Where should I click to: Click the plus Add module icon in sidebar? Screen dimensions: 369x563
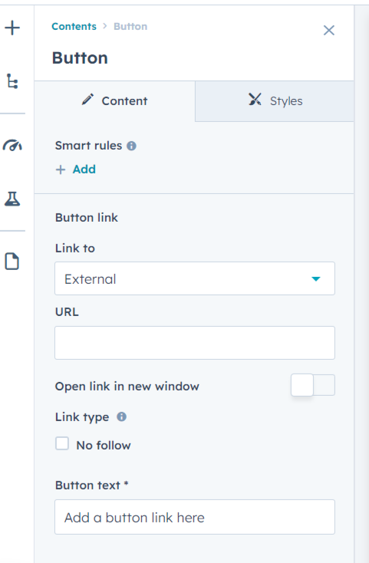coord(12,28)
